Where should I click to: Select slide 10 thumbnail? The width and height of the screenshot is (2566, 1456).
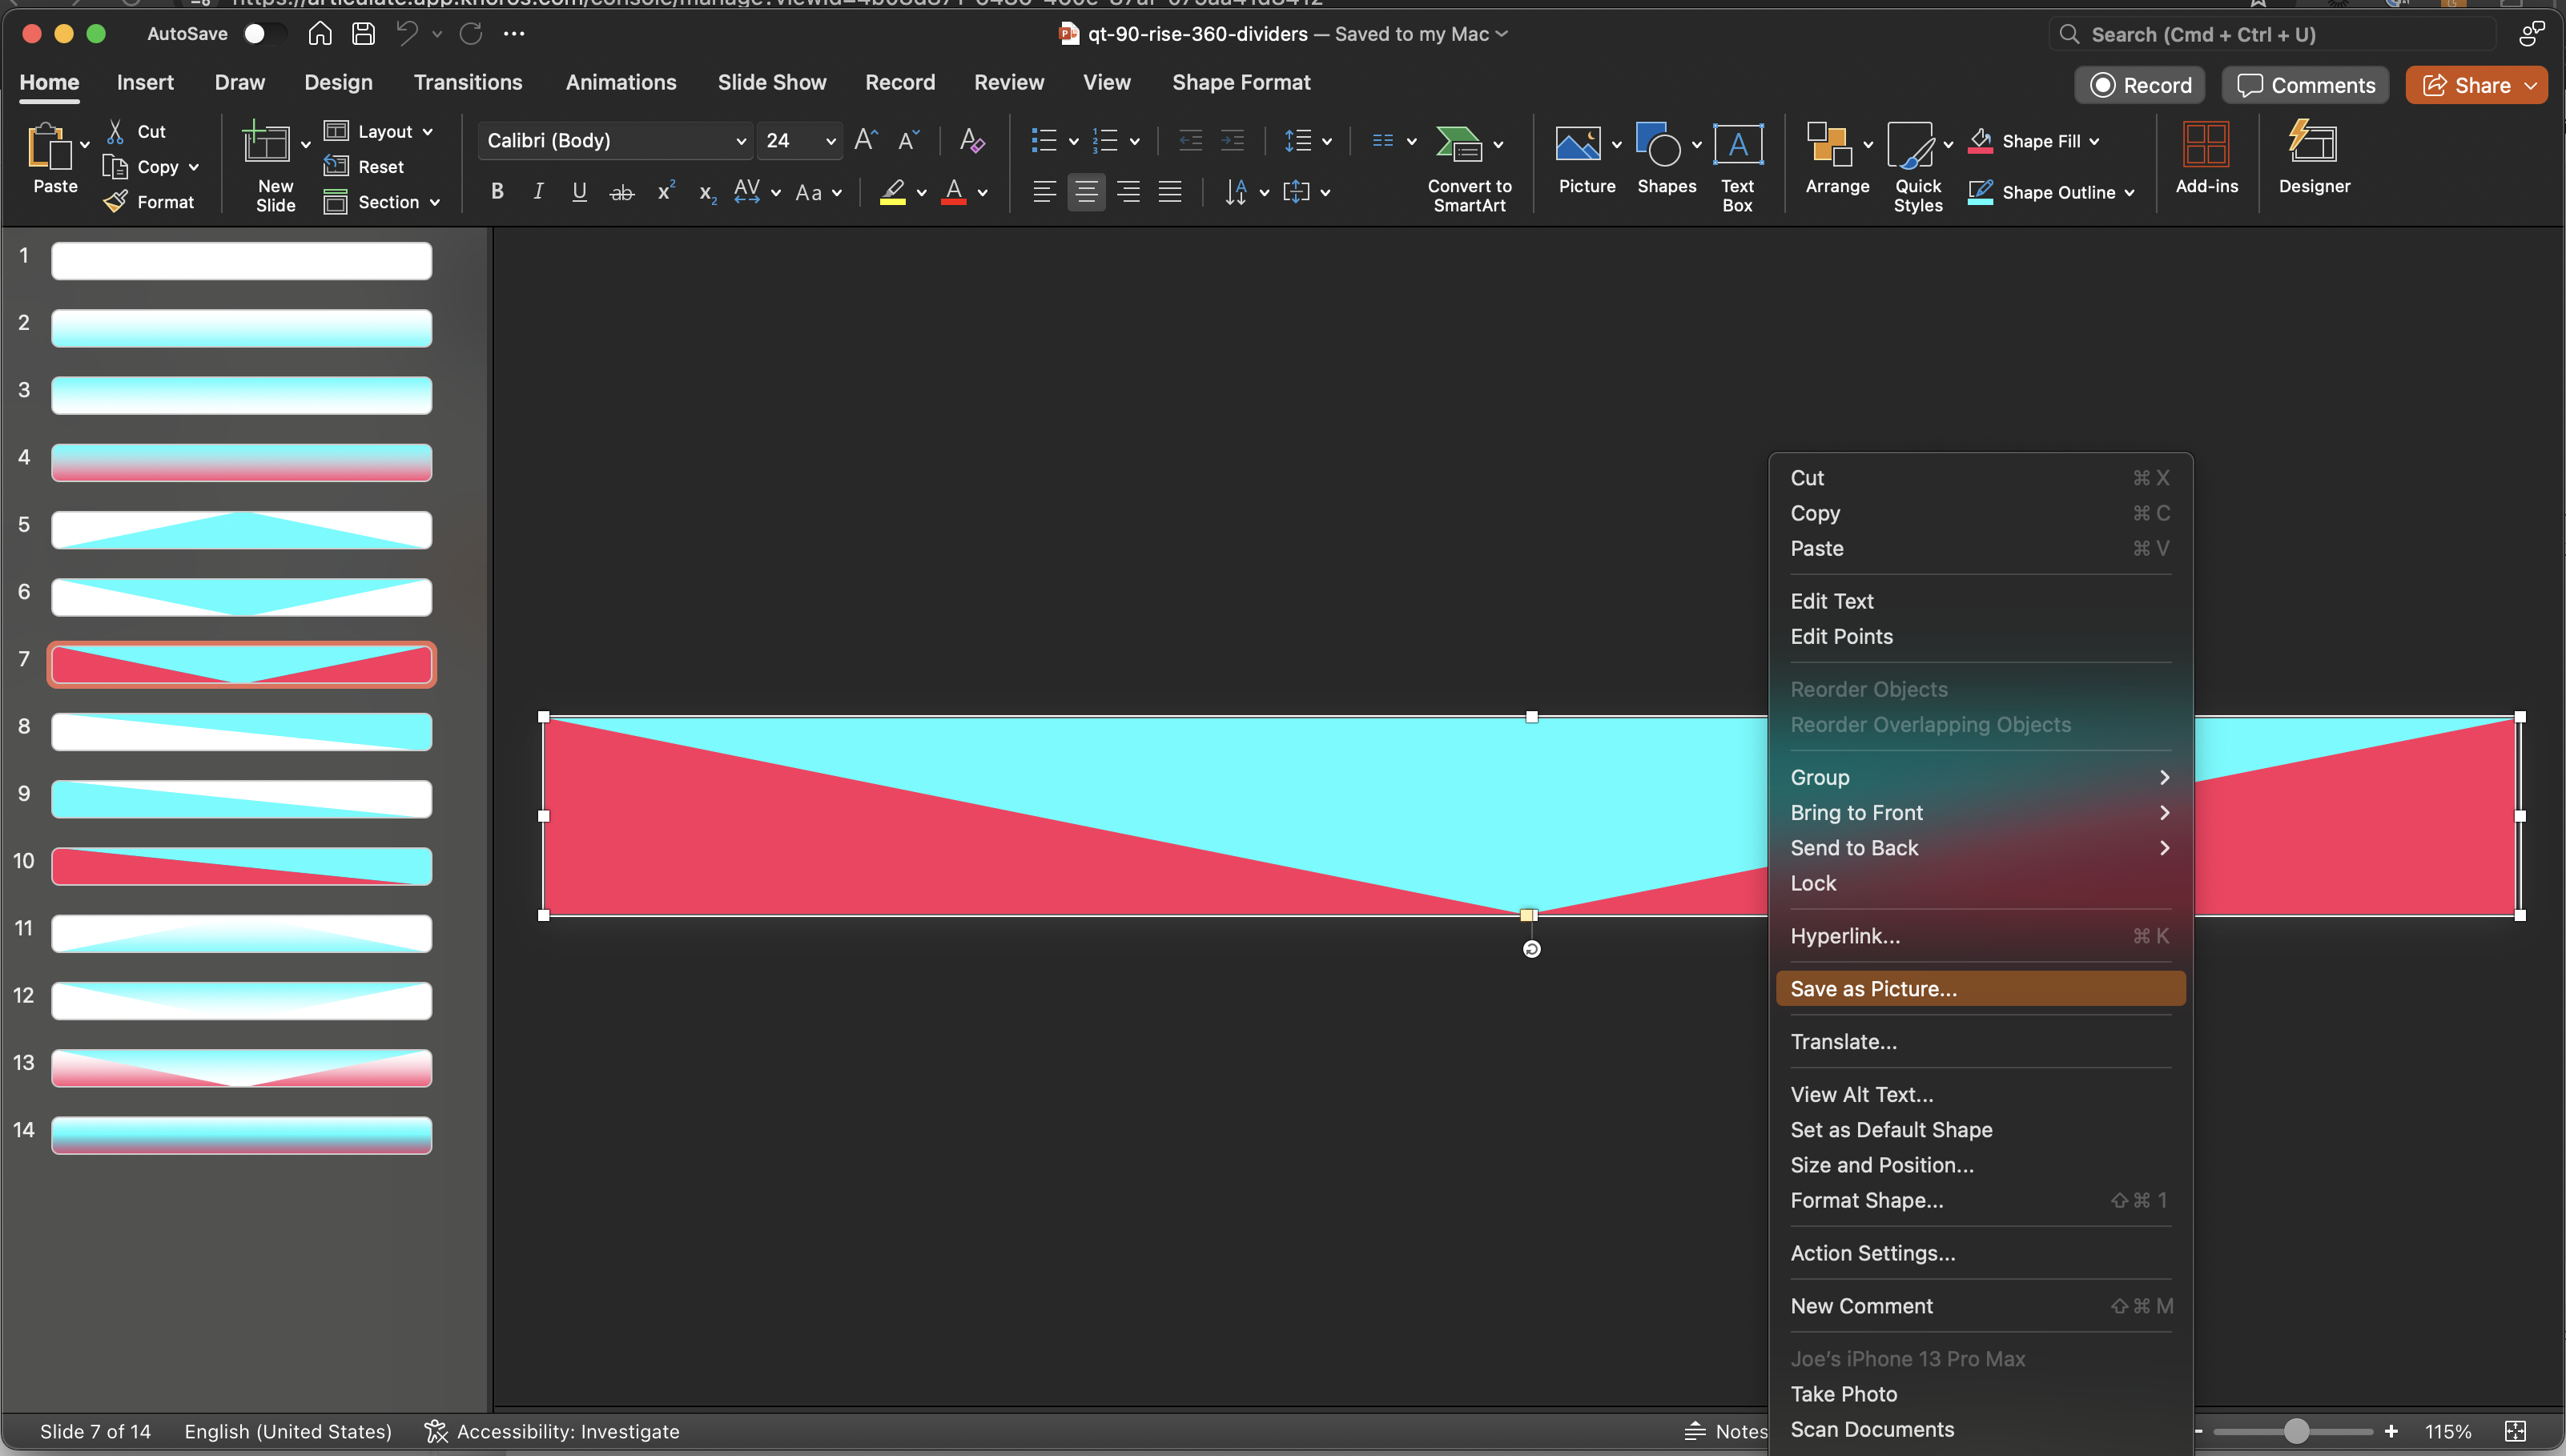tap(241, 866)
